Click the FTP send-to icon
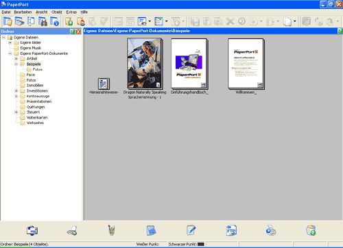343x248 pixels. (231, 230)
